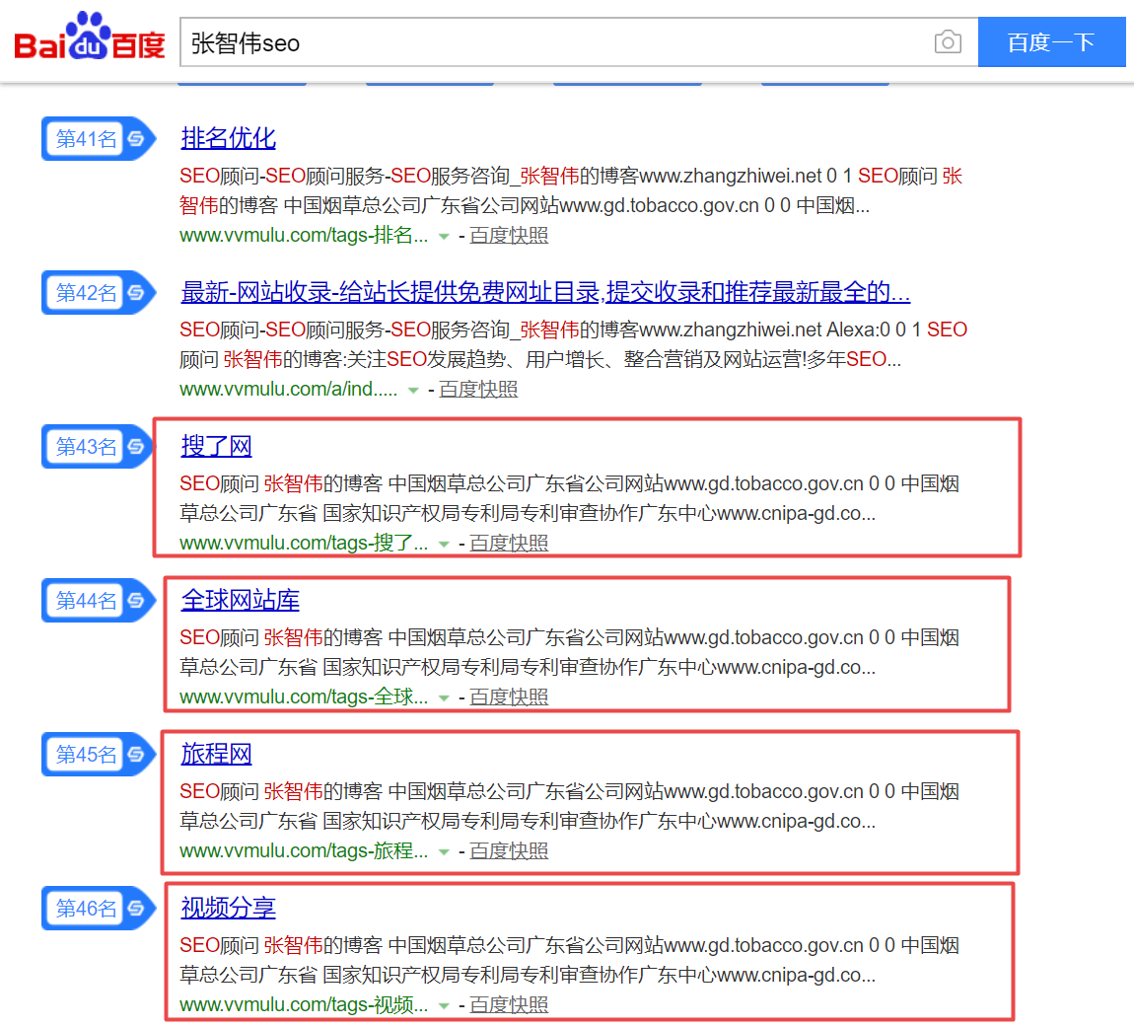The height and width of the screenshot is (1027, 1134).
Task: Click swirl icon on 第41名 badge
Action: 136,138
